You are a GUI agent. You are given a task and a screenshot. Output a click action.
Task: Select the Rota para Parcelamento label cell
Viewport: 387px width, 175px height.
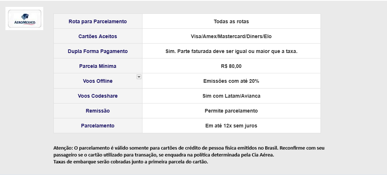98,21
